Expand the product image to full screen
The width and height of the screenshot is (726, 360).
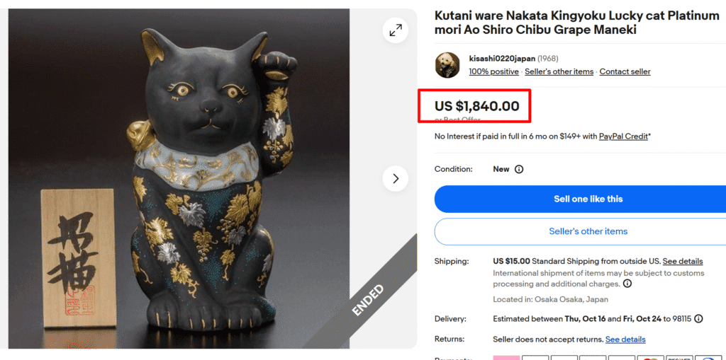click(395, 30)
